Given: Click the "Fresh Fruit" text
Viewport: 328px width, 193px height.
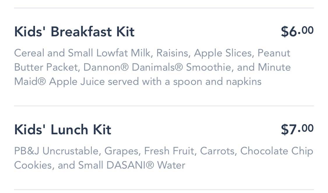Looking at the screenshot, I should pos(169,151).
